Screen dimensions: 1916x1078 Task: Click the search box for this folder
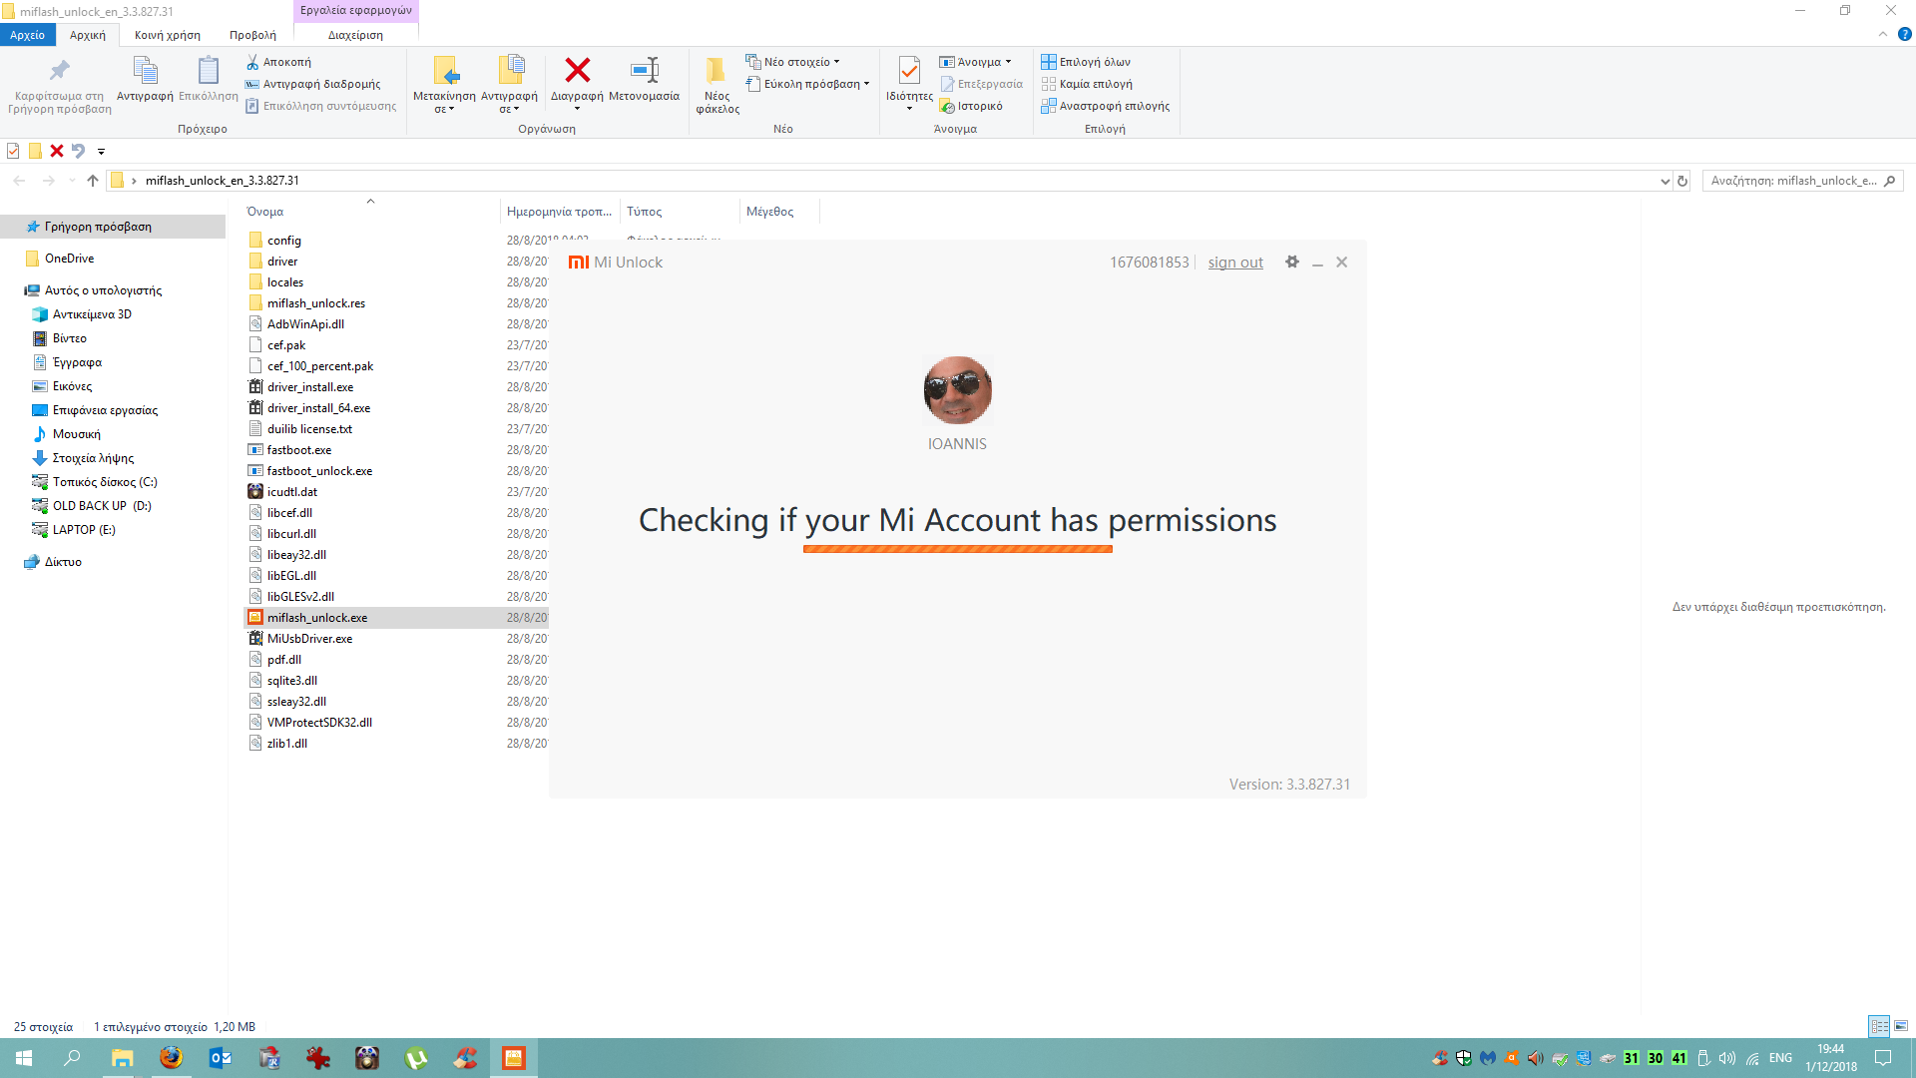pyautogui.click(x=1793, y=181)
